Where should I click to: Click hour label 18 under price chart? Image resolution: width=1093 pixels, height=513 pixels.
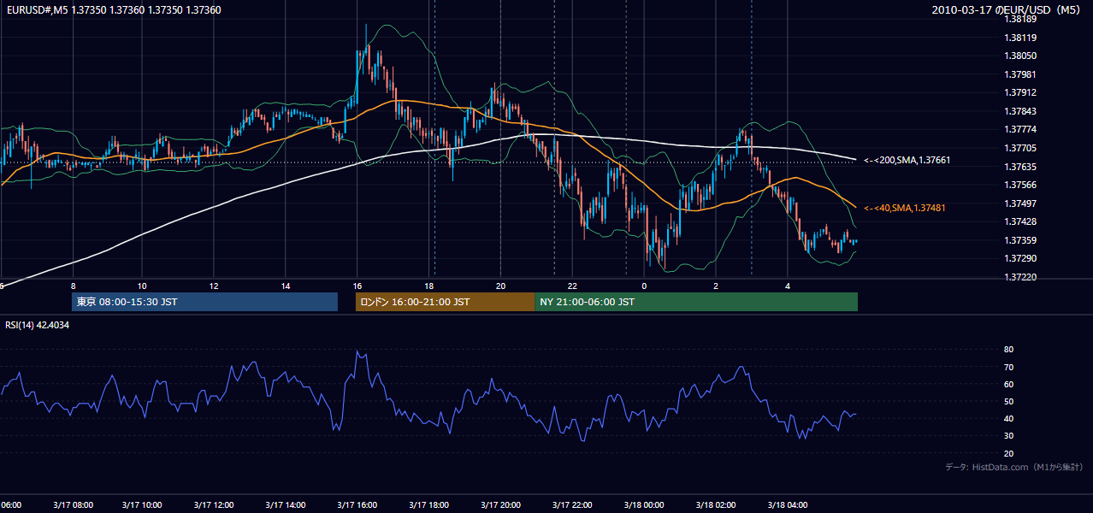(429, 286)
